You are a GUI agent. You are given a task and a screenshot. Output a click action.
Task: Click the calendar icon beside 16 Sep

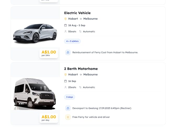[65, 81]
